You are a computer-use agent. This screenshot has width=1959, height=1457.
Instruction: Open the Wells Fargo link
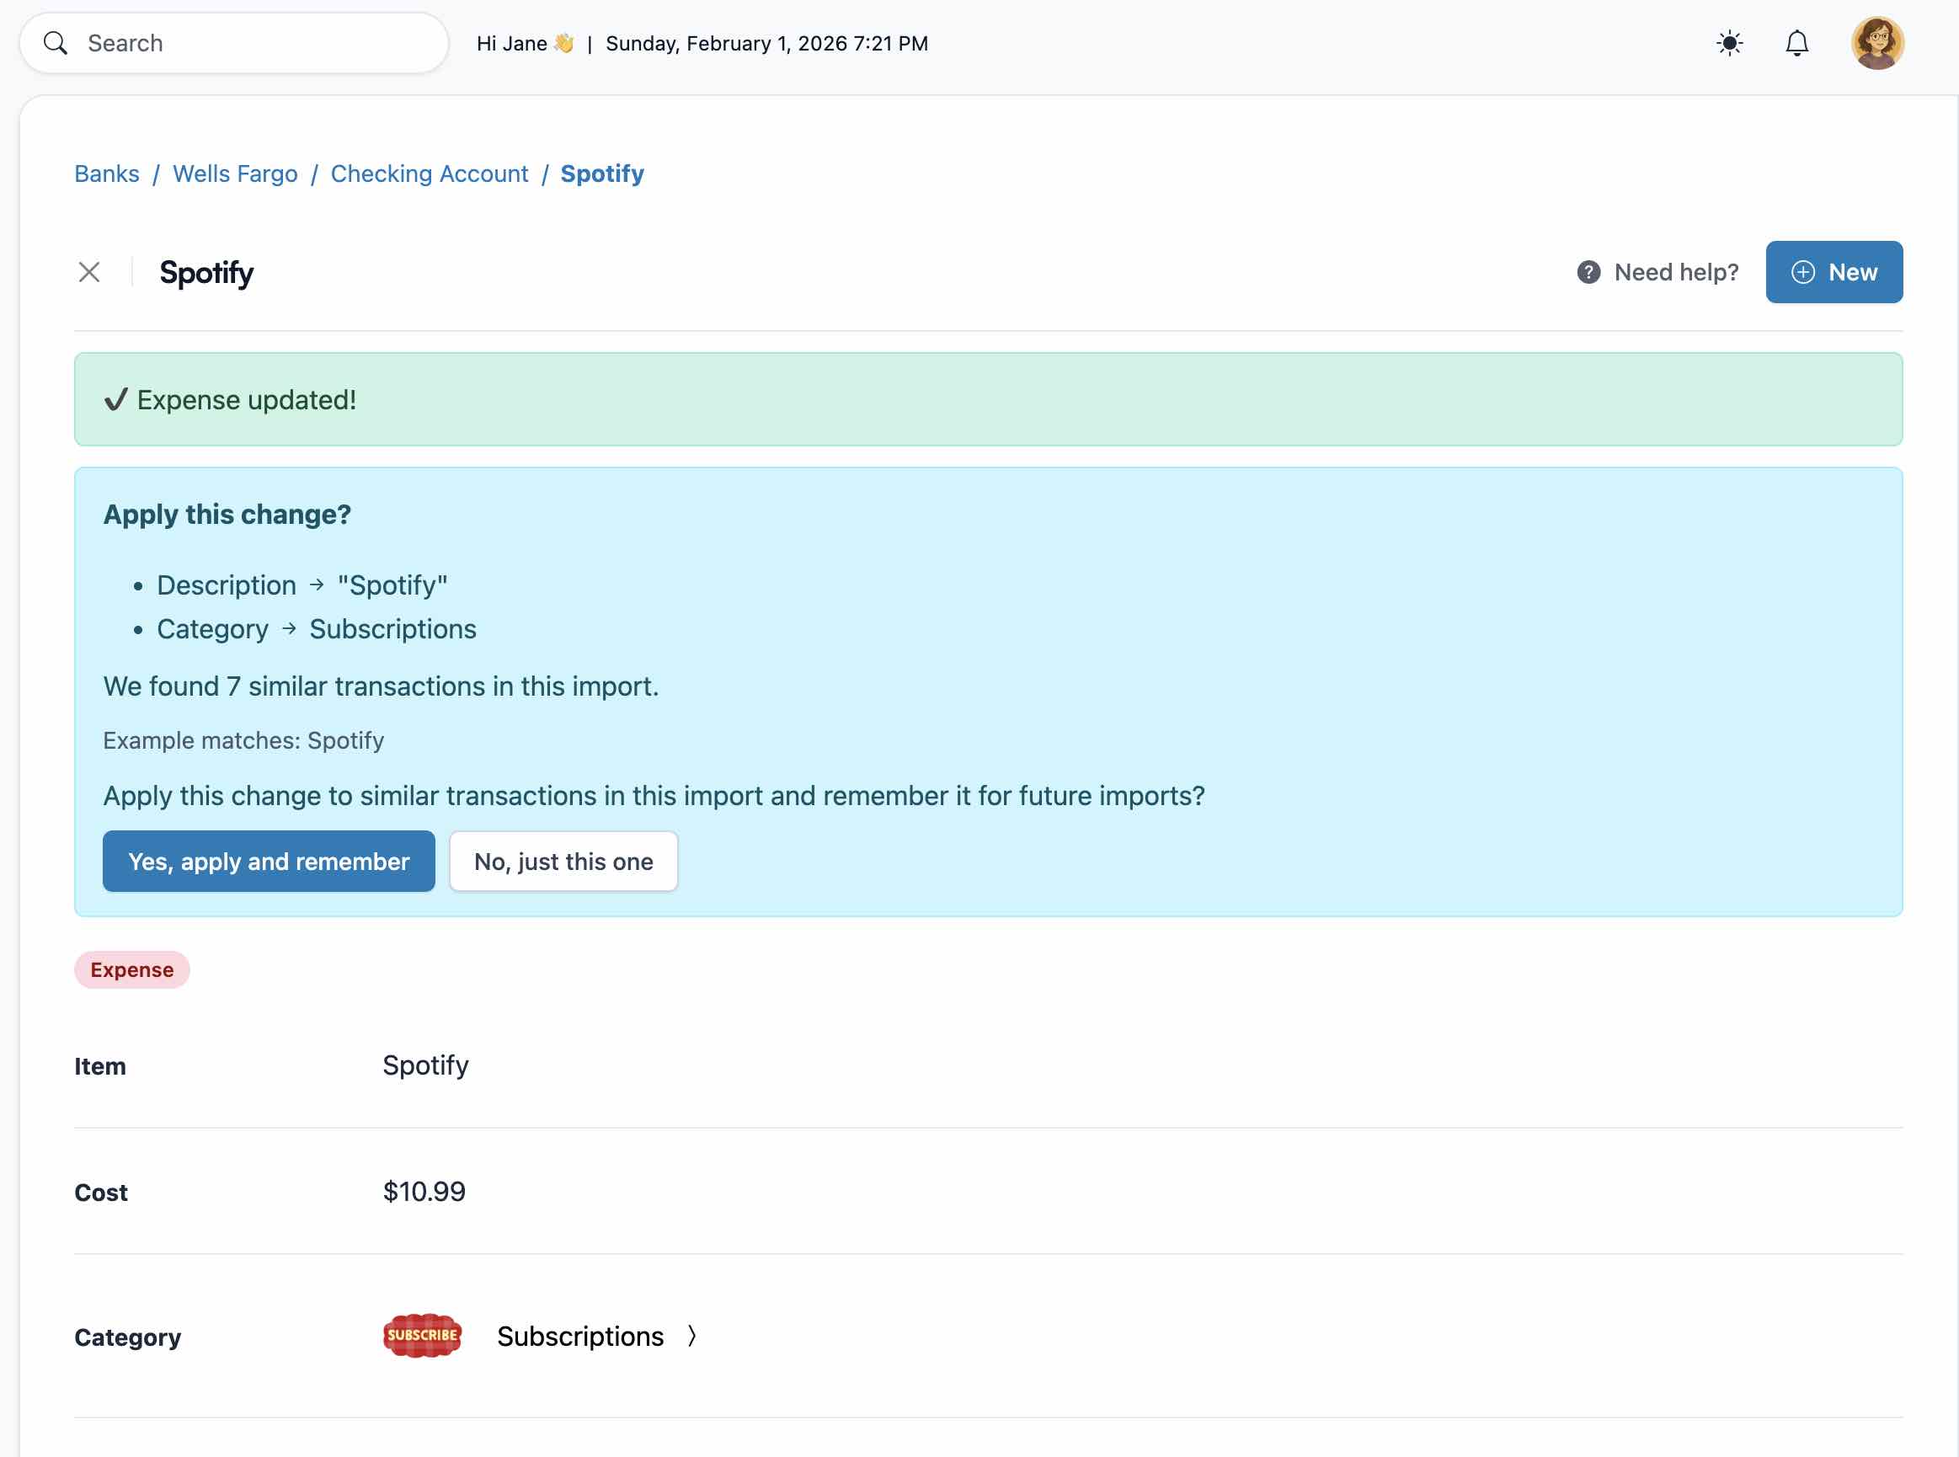(x=235, y=173)
